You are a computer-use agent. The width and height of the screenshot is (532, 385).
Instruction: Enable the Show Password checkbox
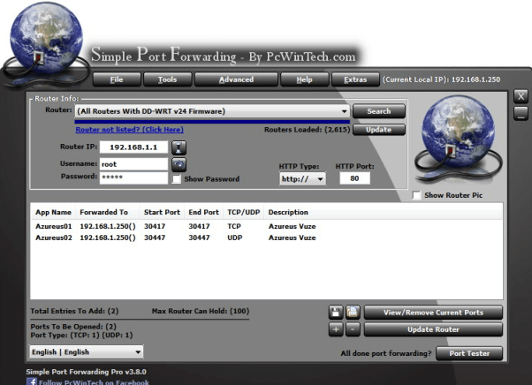pyautogui.click(x=177, y=179)
